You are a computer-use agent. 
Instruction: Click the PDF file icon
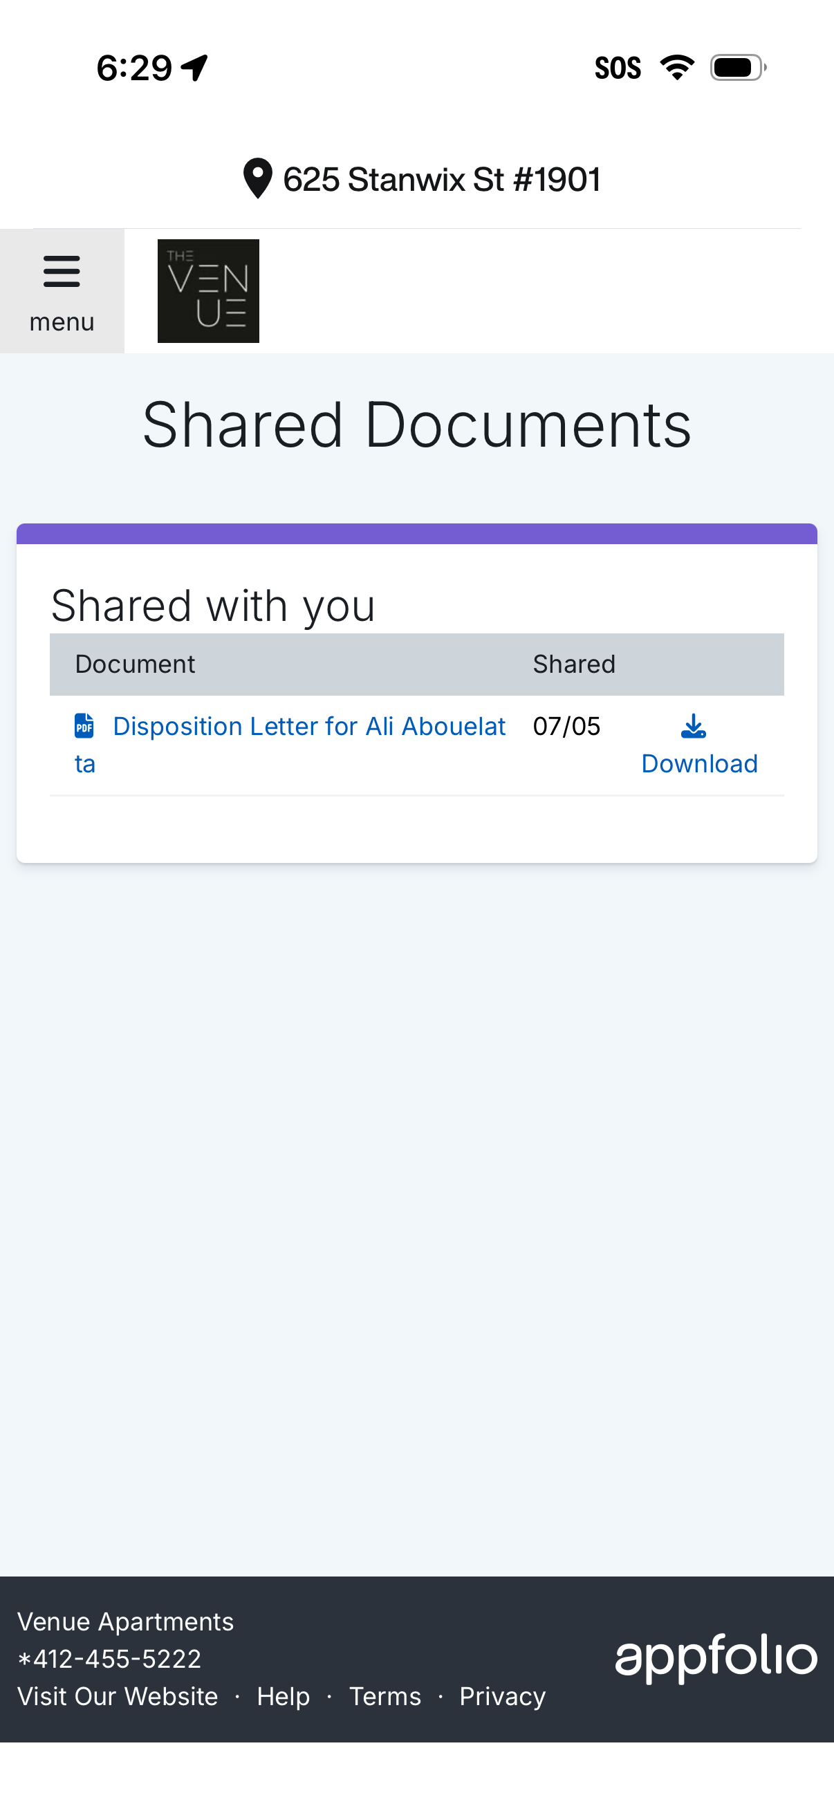84,725
